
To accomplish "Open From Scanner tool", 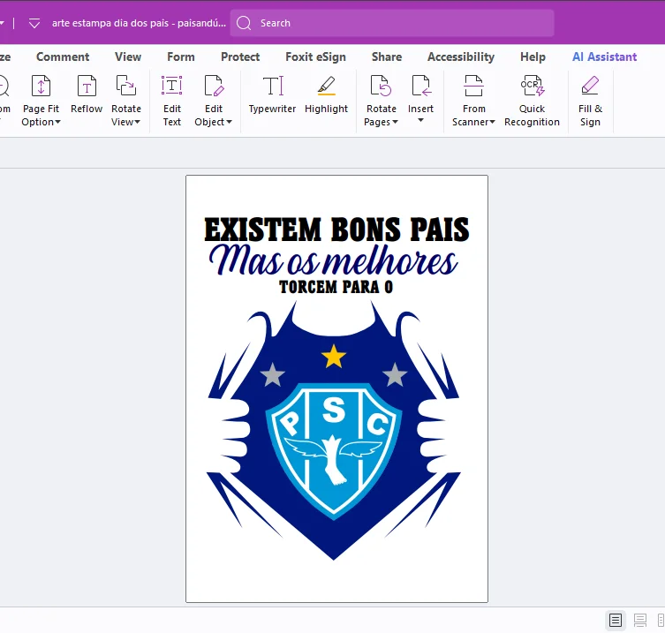I will coord(473,102).
